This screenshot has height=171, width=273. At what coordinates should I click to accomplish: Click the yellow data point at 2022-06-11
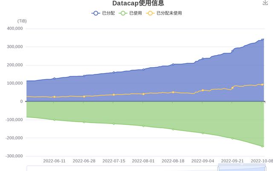tap(54, 97)
